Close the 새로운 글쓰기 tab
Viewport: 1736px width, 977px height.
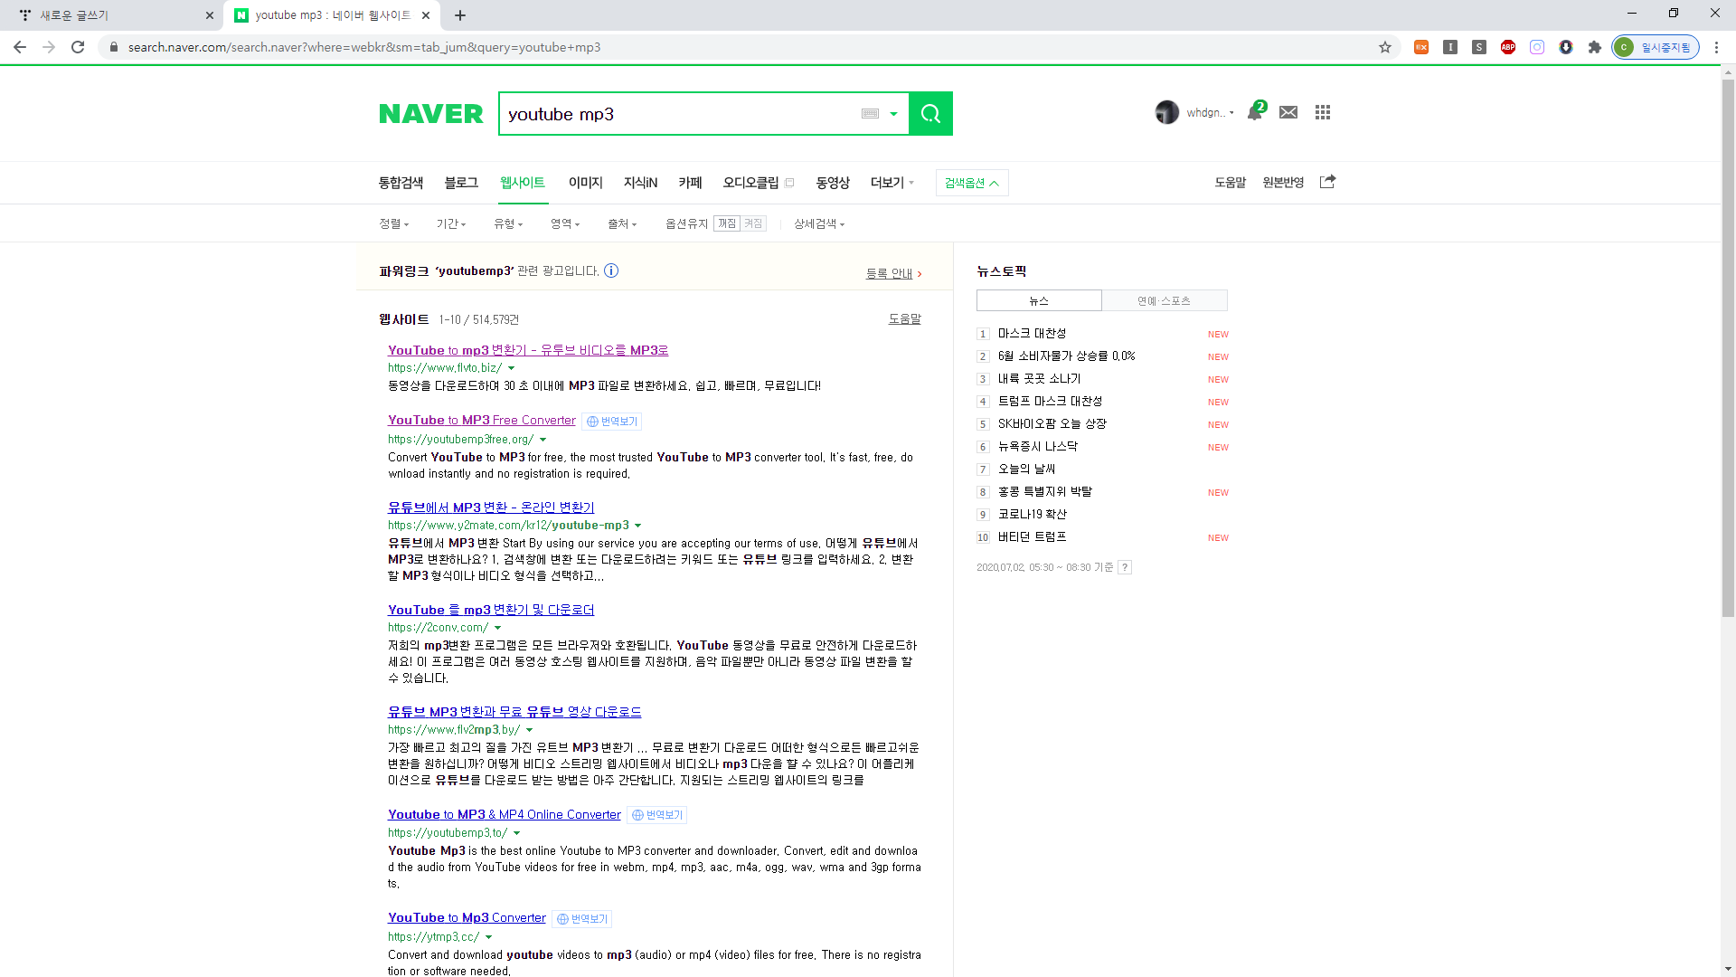point(210,15)
